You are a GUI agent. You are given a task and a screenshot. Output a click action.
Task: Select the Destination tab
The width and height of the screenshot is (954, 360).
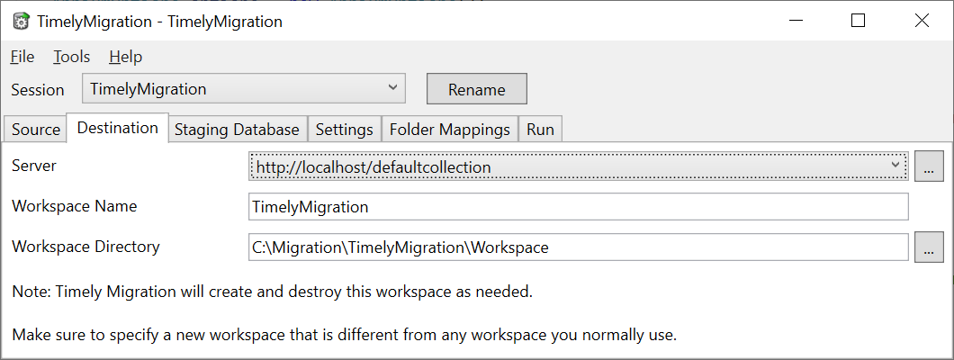tap(117, 128)
